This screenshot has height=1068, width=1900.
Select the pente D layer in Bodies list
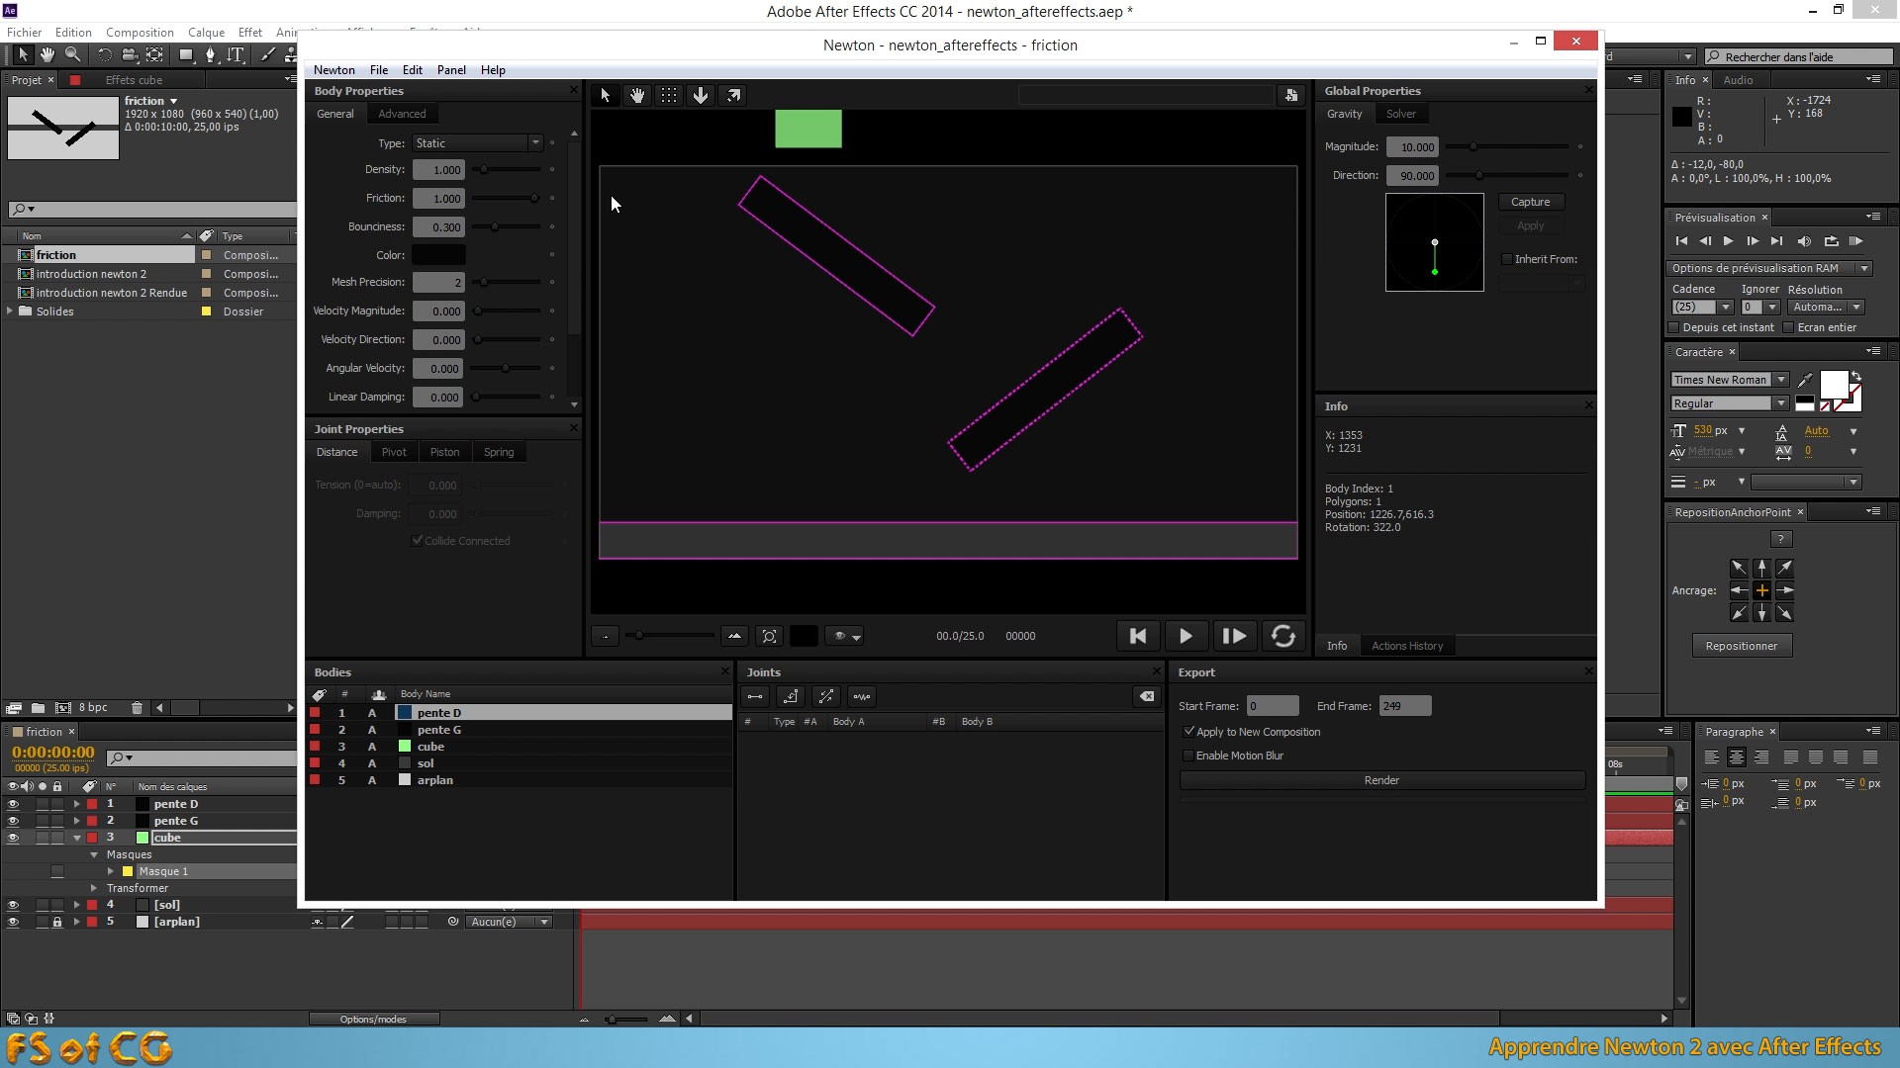[438, 712]
